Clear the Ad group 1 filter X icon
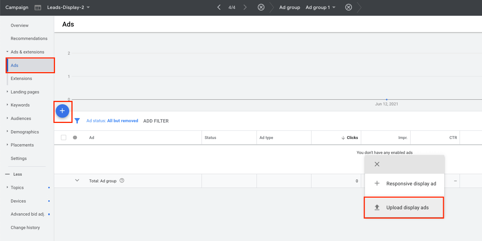482x241 pixels. tap(348, 7)
